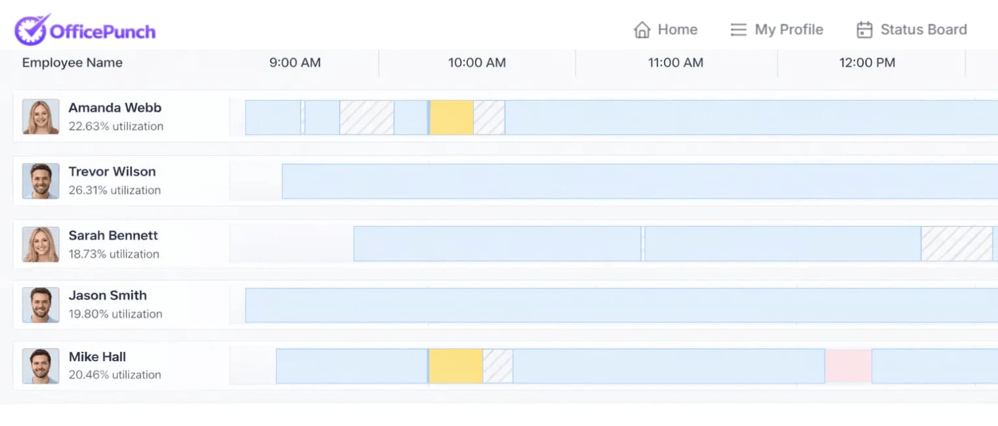This screenshot has height=426, width=998.
Task: Click the hatched block in Sarah Bennett's timeline
Action: [957, 244]
